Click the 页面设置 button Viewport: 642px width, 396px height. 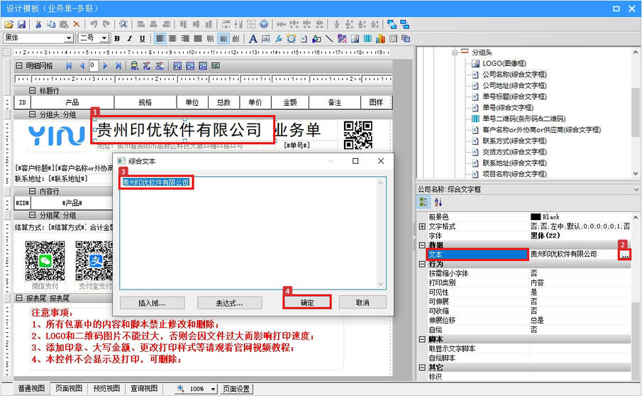click(236, 389)
